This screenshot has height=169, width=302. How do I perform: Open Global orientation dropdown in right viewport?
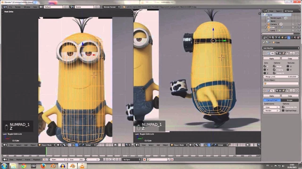point(222,145)
